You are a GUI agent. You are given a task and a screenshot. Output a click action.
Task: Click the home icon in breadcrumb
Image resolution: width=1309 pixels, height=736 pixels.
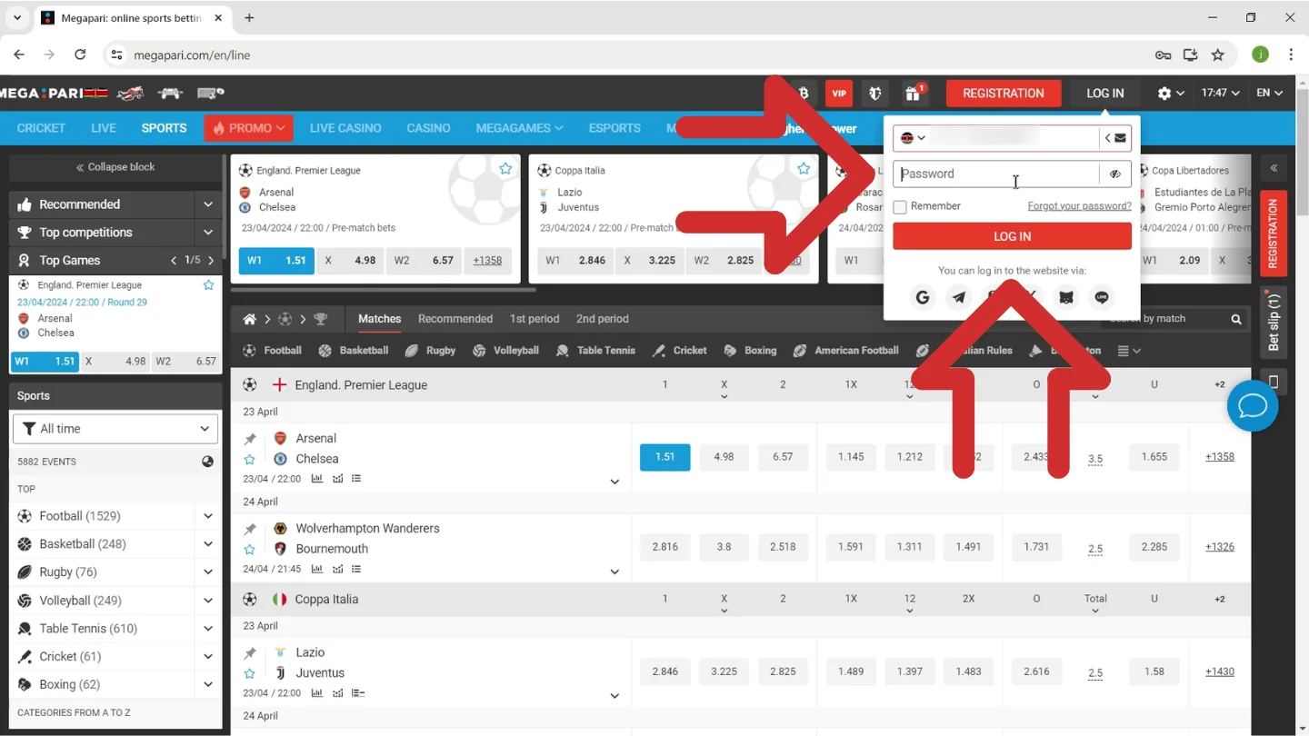click(249, 319)
